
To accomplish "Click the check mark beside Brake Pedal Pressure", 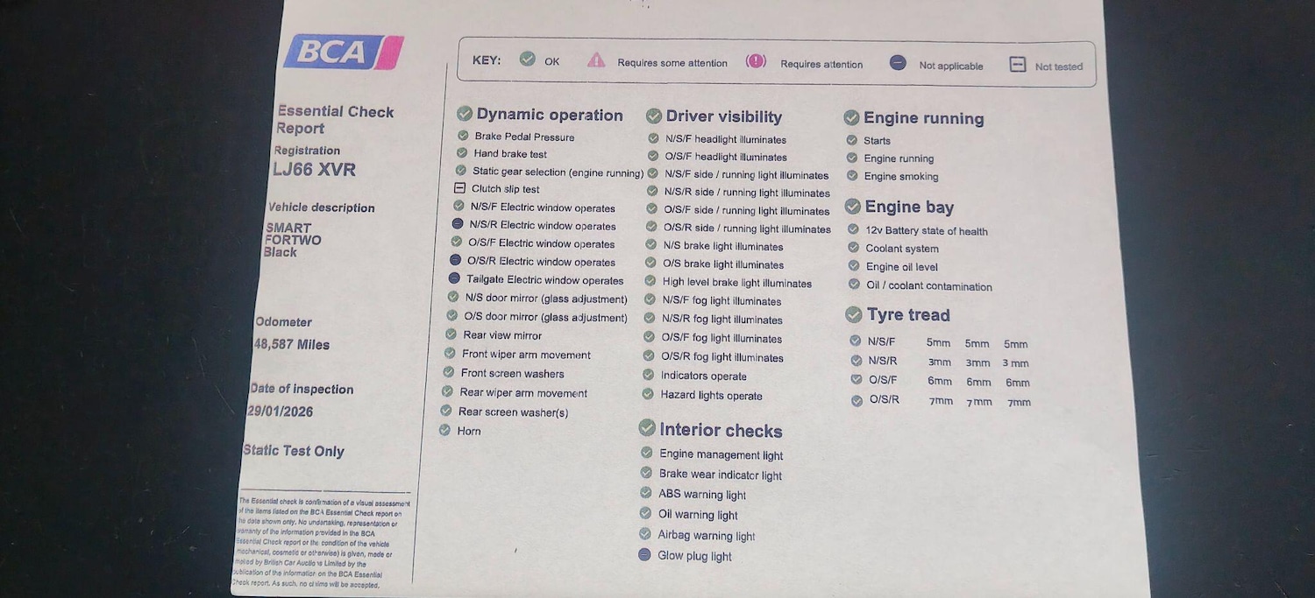I will click(x=463, y=136).
